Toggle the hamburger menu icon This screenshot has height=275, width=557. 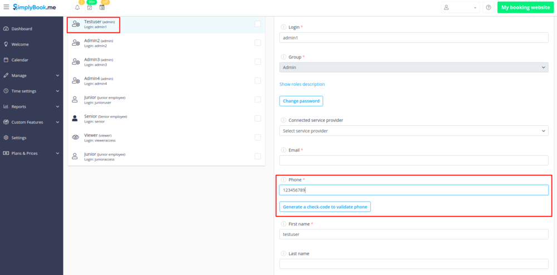(x=6, y=7)
